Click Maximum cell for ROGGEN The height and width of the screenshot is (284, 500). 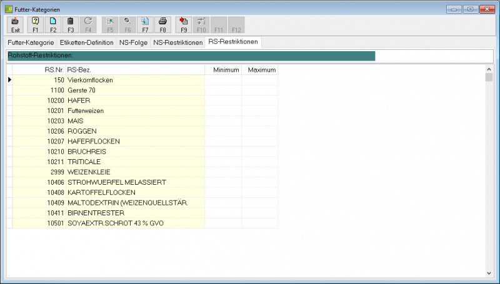(x=260, y=131)
